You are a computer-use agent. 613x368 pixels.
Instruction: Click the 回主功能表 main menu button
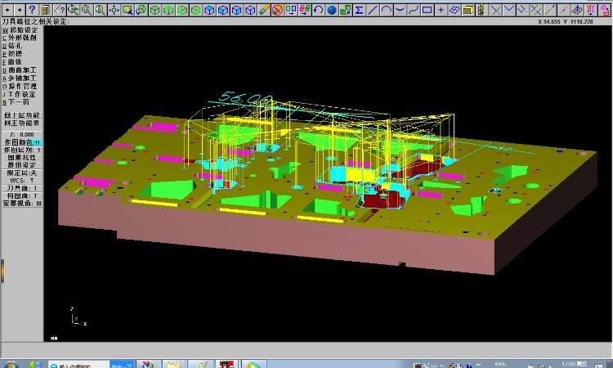(22, 124)
